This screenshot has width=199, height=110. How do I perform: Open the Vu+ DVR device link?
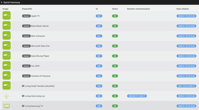(35, 66)
